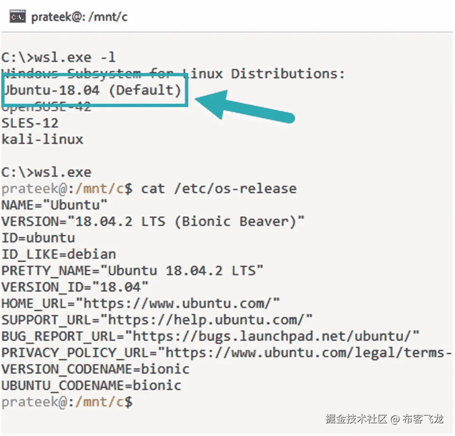
Task: Click the NAME="Ubuntu" output line
Action: tap(54, 205)
